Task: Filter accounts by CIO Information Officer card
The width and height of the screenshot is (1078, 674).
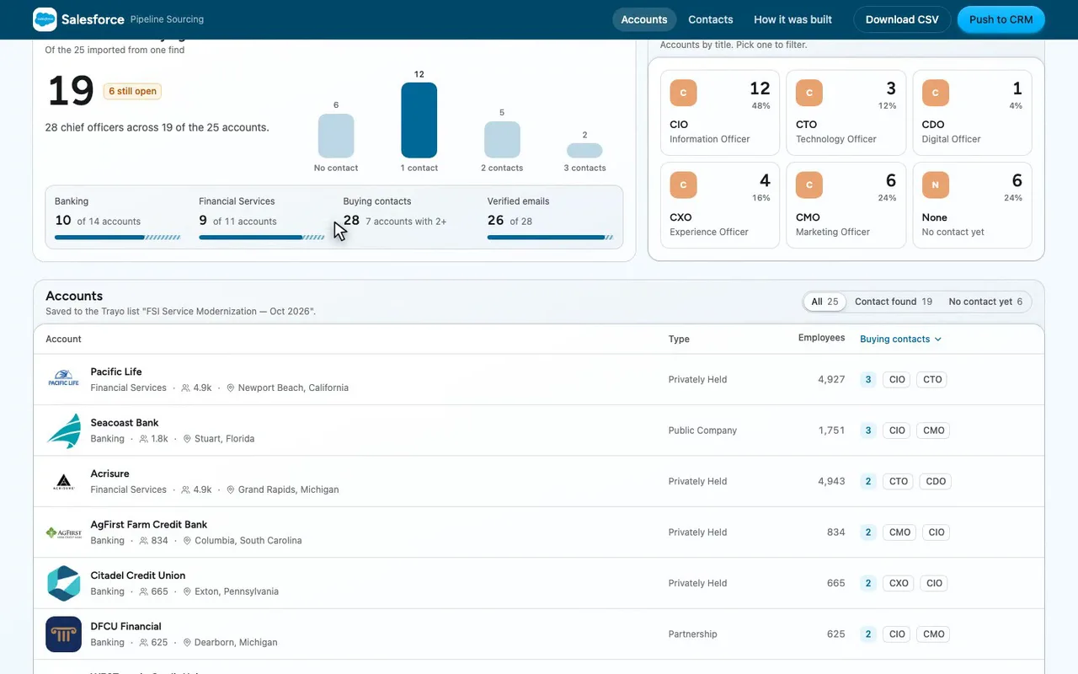Action: coord(720,113)
